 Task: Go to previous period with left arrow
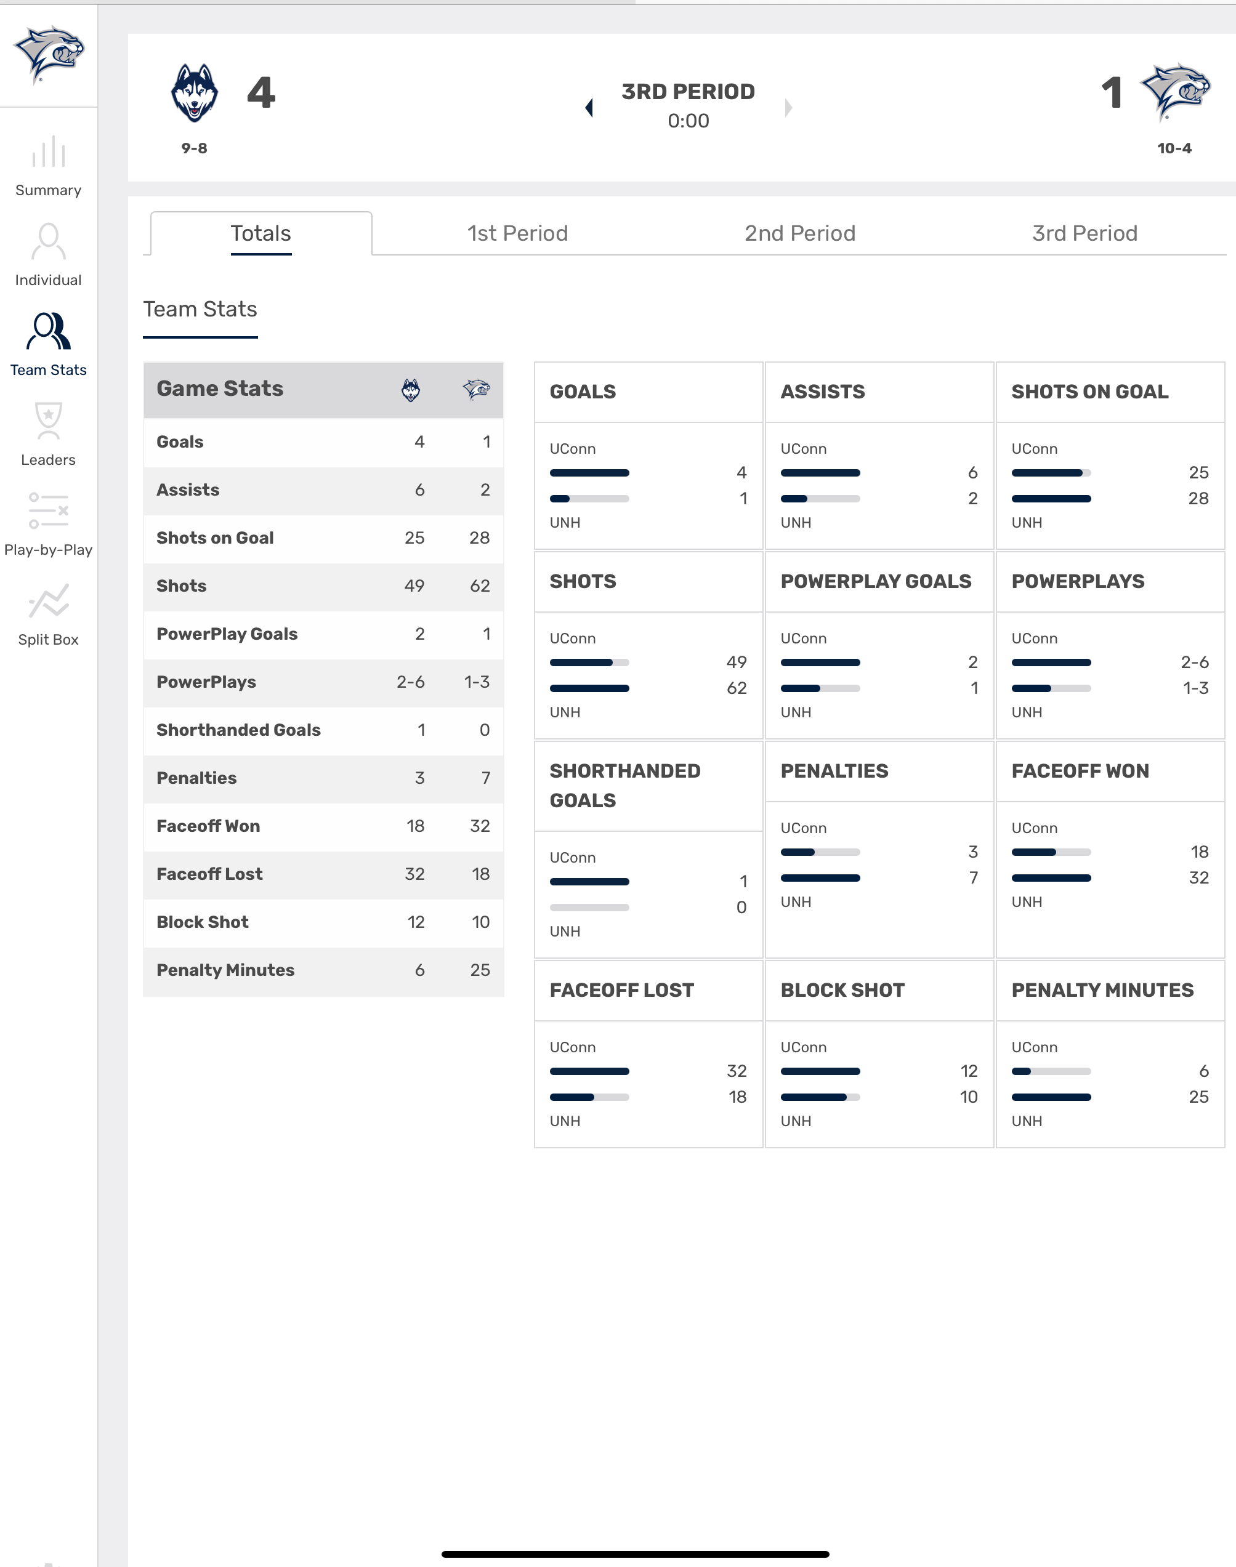coord(589,108)
